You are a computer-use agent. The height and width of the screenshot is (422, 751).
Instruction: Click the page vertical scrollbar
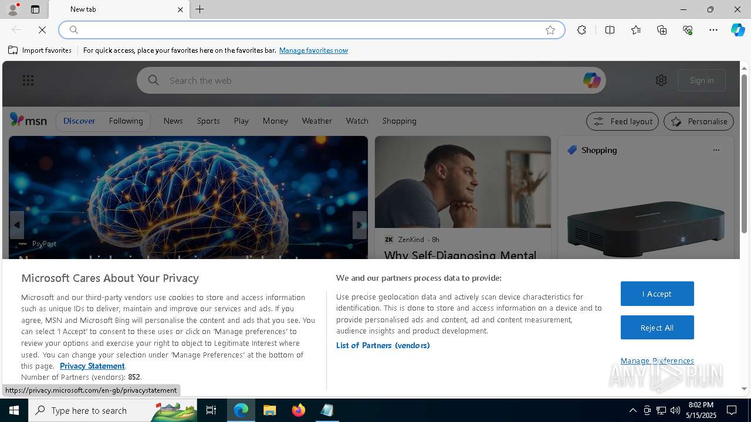tap(744, 155)
